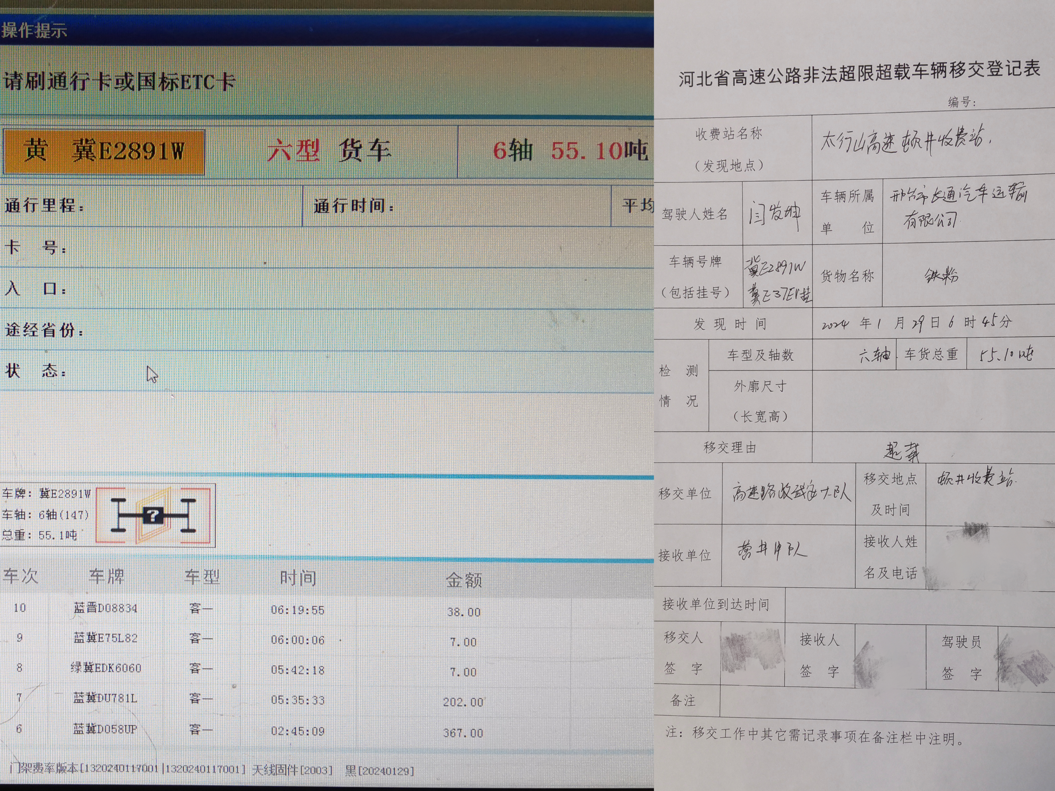Click the 车货总重 label cell

(931, 354)
